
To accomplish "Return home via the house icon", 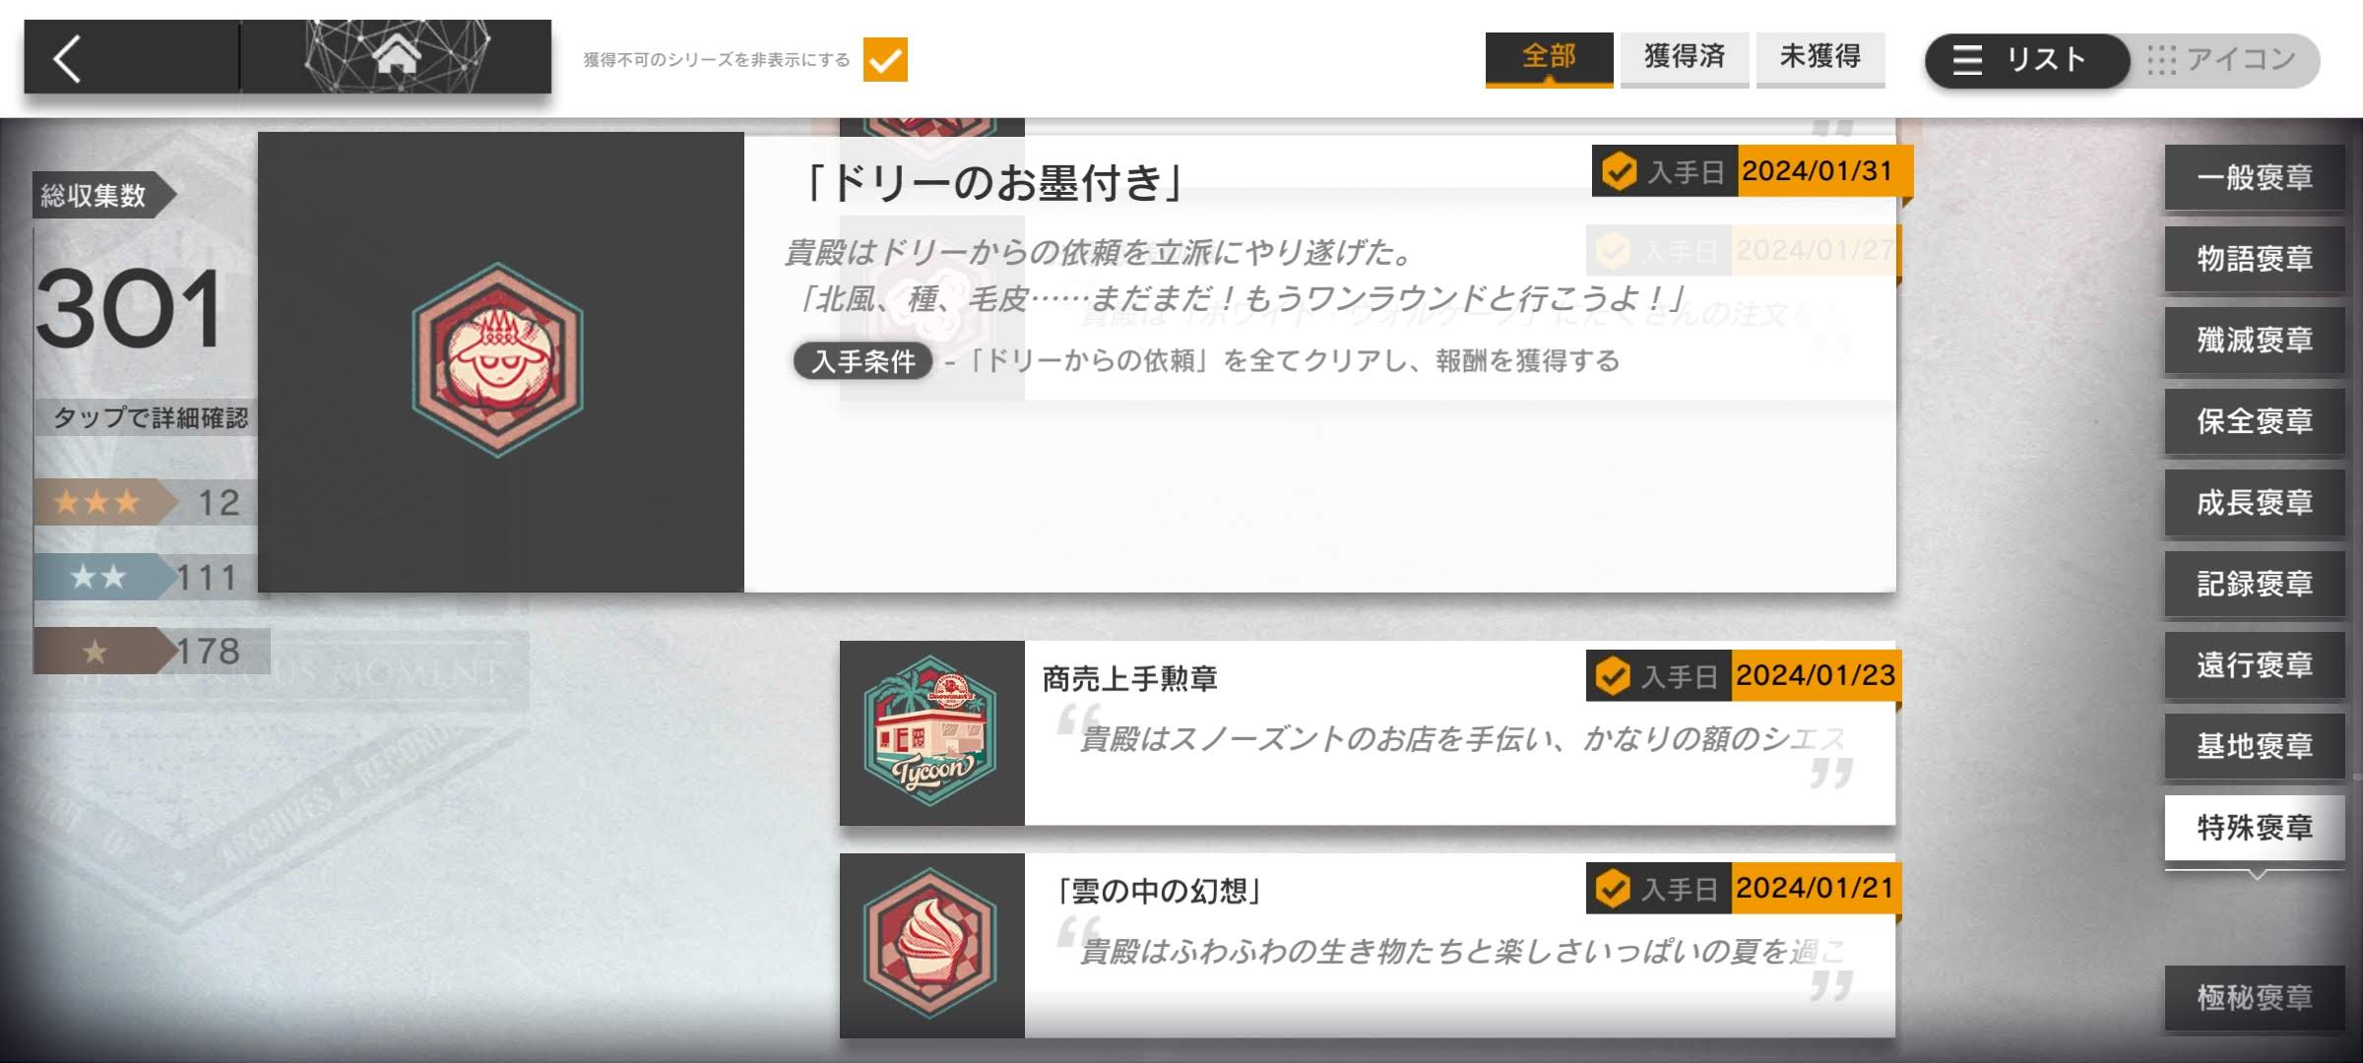I will pyautogui.click(x=397, y=54).
